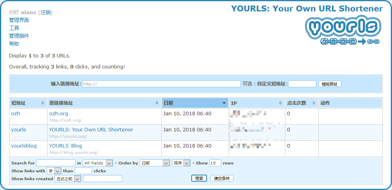Focus the 自定义短地址 custom keyword field
This screenshot has width=392, height=190.
click(x=302, y=84)
